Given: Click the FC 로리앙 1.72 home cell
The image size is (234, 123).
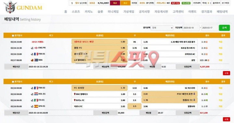Looking at the screenshot, I should tap(99, 88).
